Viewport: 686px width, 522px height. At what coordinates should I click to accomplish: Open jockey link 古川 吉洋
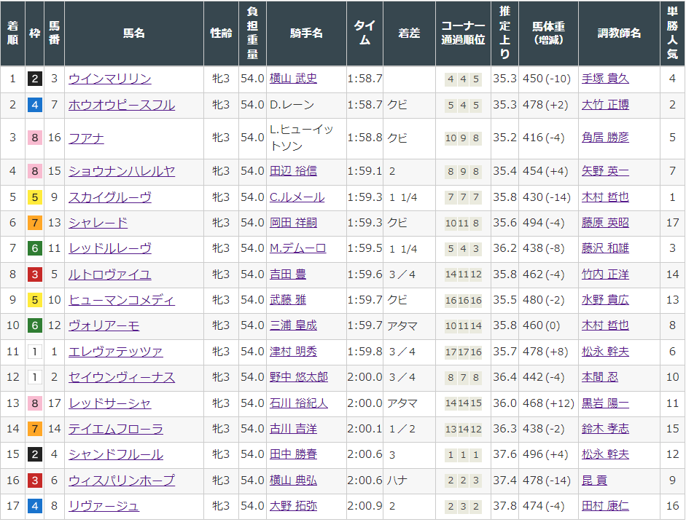[293, 429]
